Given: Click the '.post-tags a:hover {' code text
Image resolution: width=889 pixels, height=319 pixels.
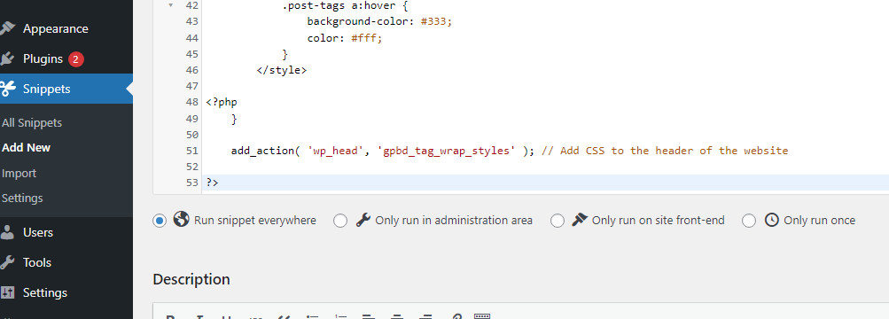Looking at the screenshot, I should (x=346, y=5).
